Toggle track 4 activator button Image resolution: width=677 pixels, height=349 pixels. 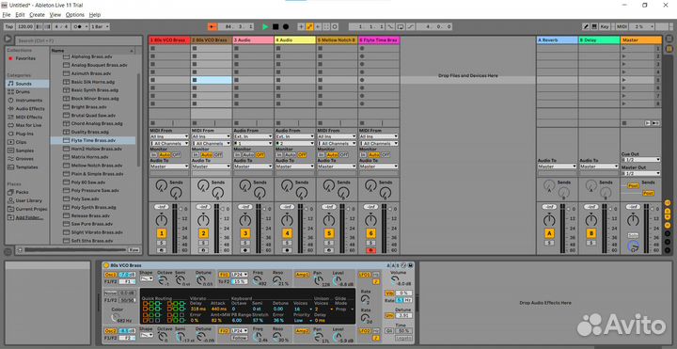(x=287, y=233)
